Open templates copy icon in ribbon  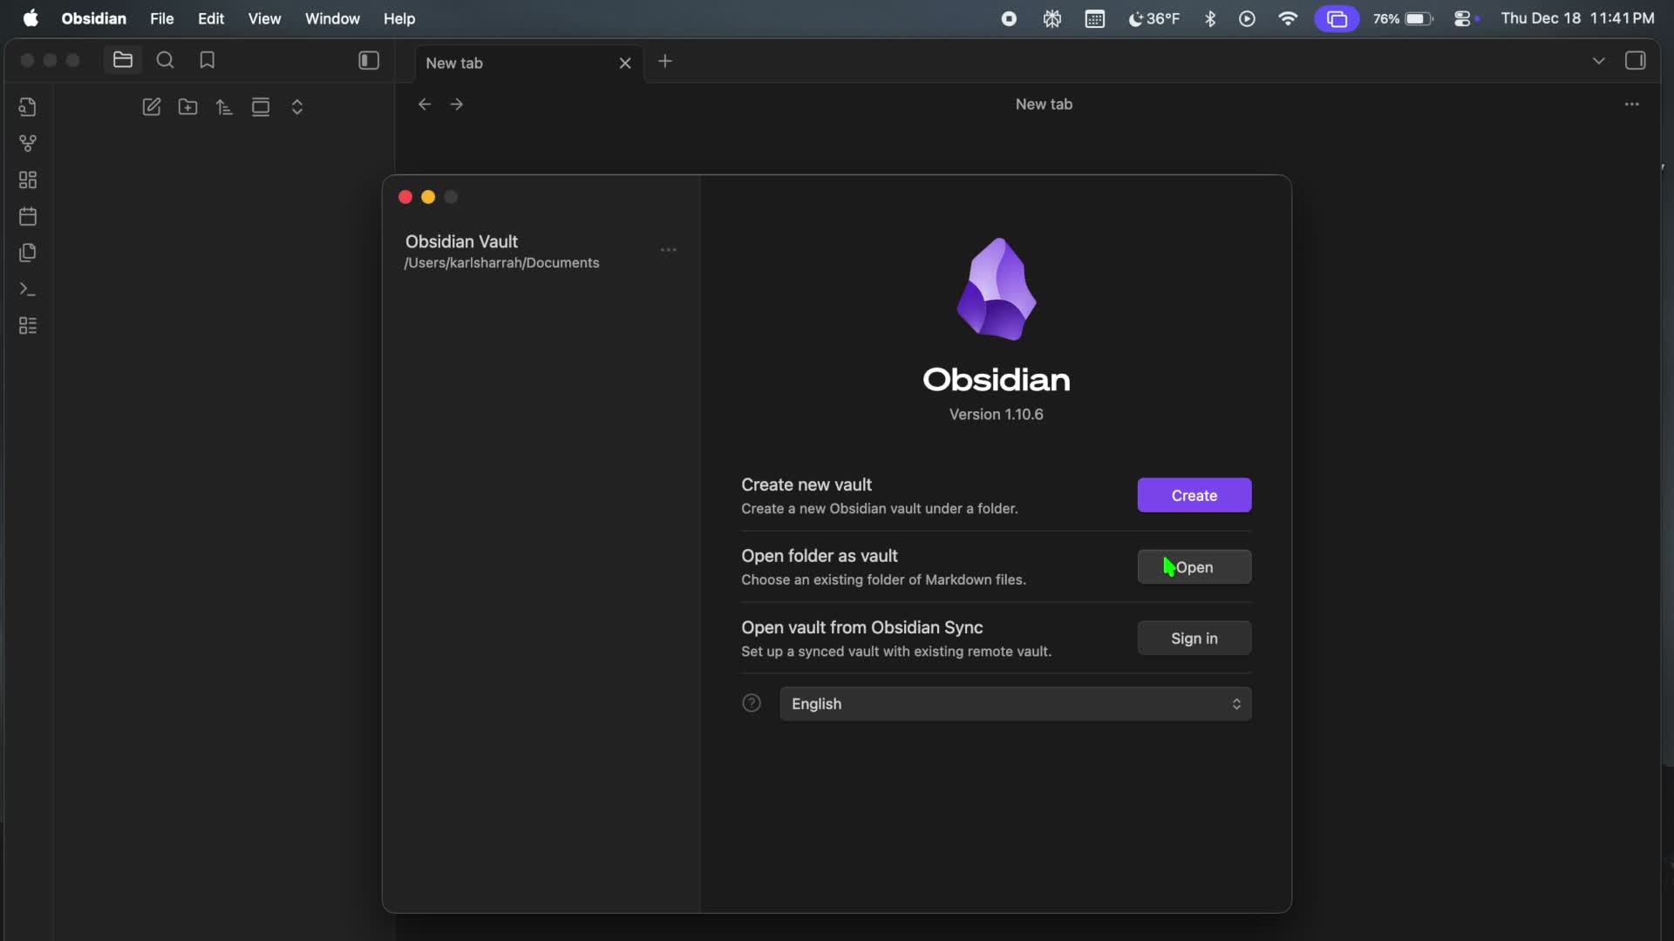(28, 253)
